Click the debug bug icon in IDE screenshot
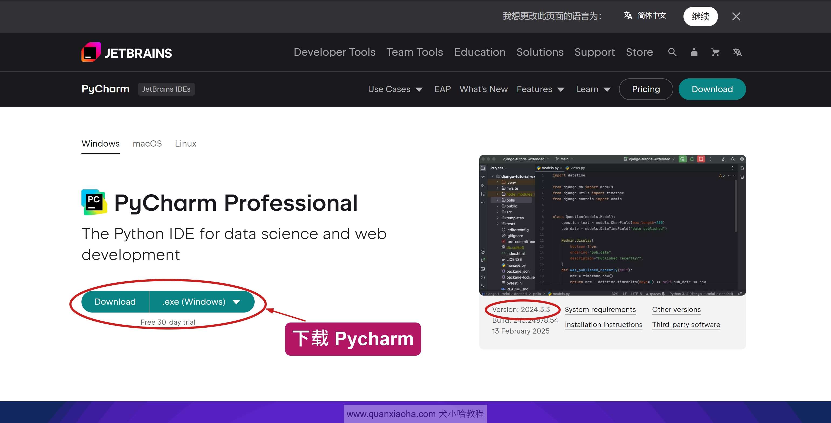 (692, 159)
